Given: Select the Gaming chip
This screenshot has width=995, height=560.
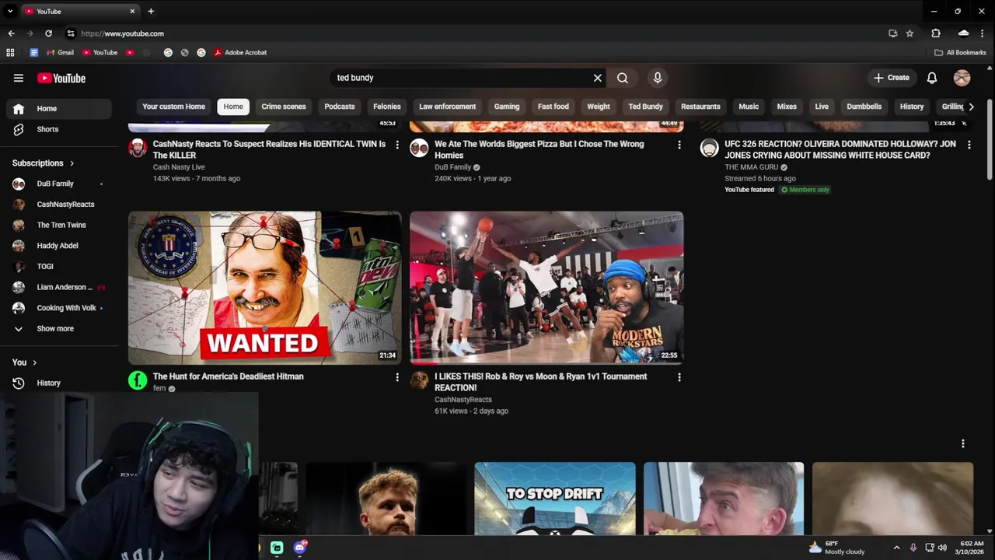Looking at the screenshot, I should click(x=507, y=107).
